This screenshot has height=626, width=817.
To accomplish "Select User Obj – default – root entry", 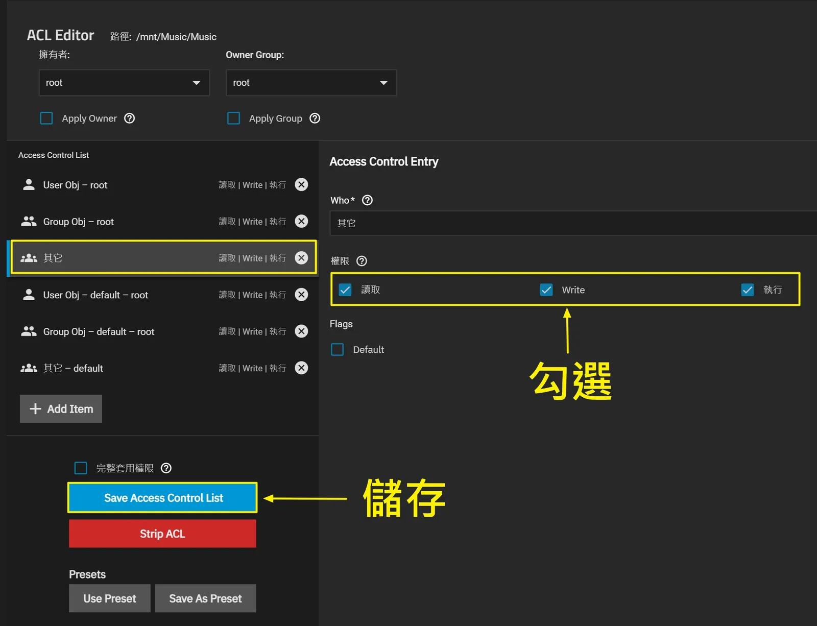I will pyautogui.click(x=162, y=295).
